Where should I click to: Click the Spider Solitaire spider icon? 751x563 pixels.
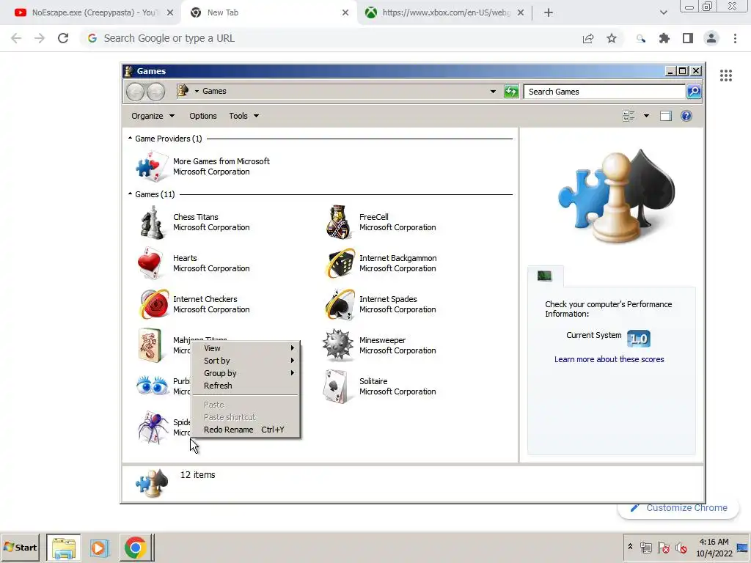(153, 427)
